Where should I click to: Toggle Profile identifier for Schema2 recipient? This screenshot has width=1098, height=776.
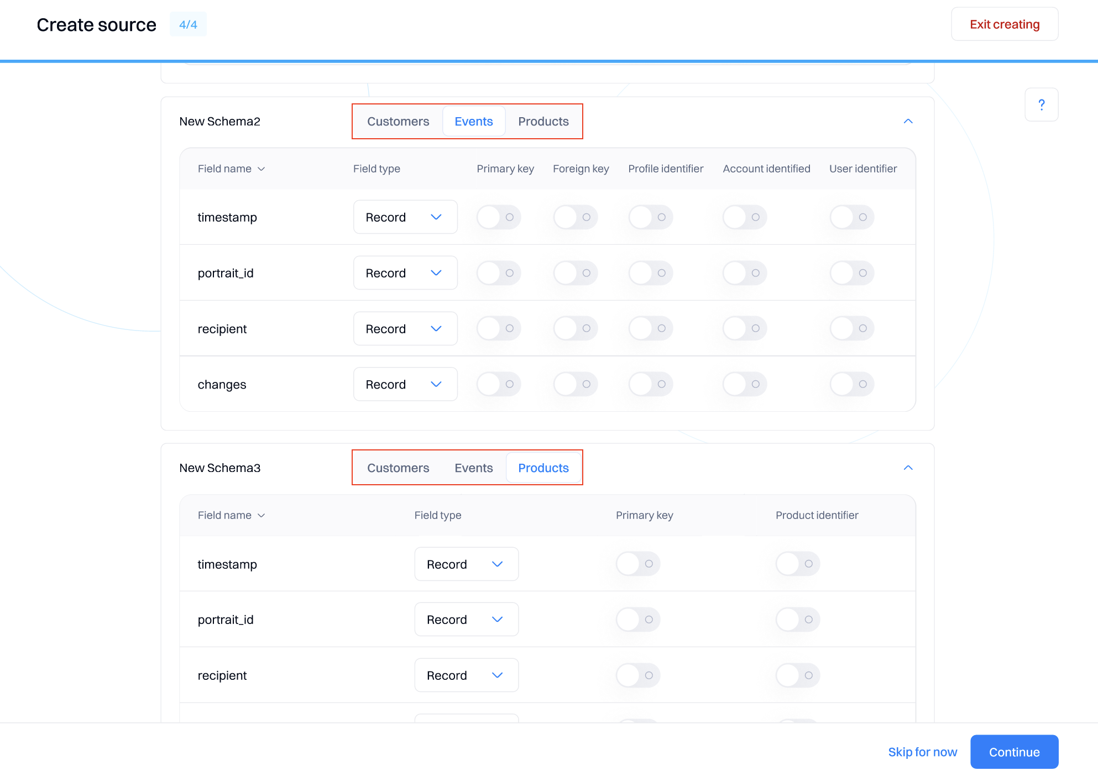[650, 328]
